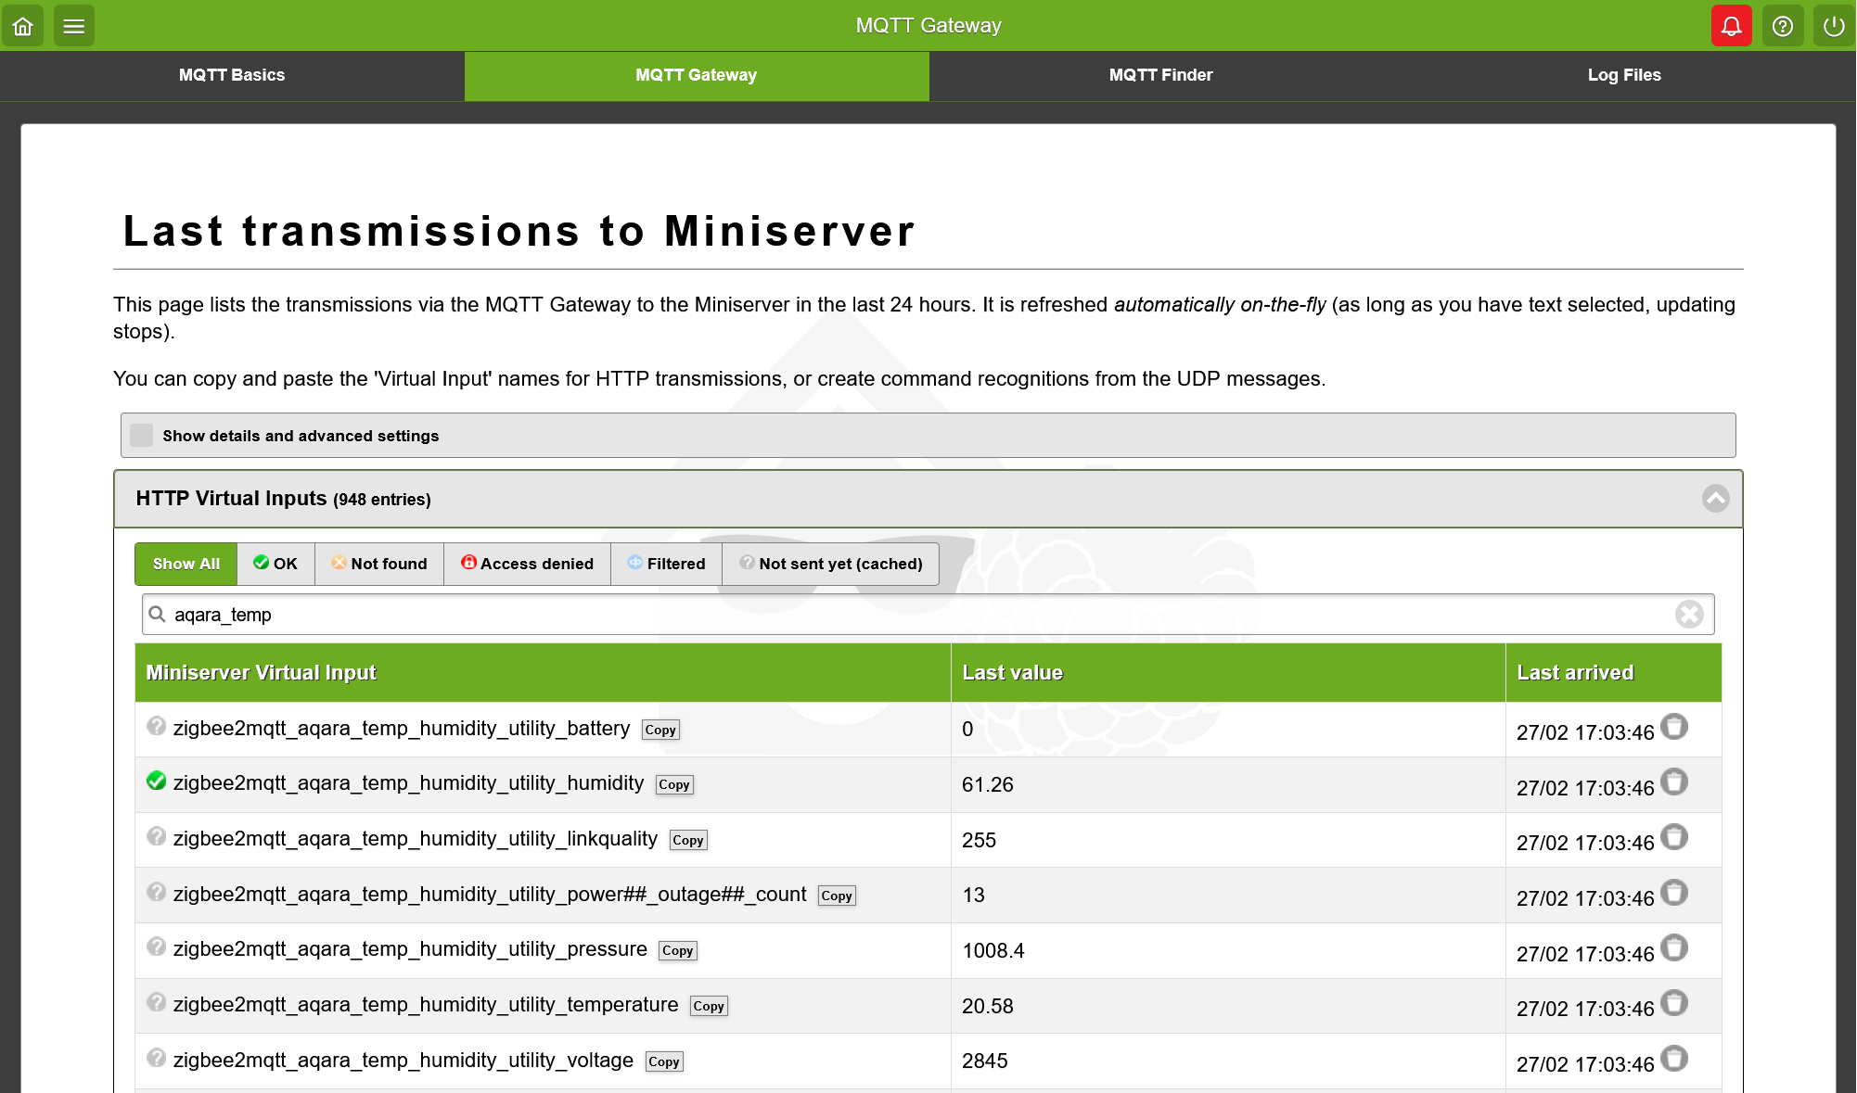Image resolution: width=1857 pixels, height=1093 pixels.
Task: Delete the pressure entry via trash icon
Action: 1674,948
